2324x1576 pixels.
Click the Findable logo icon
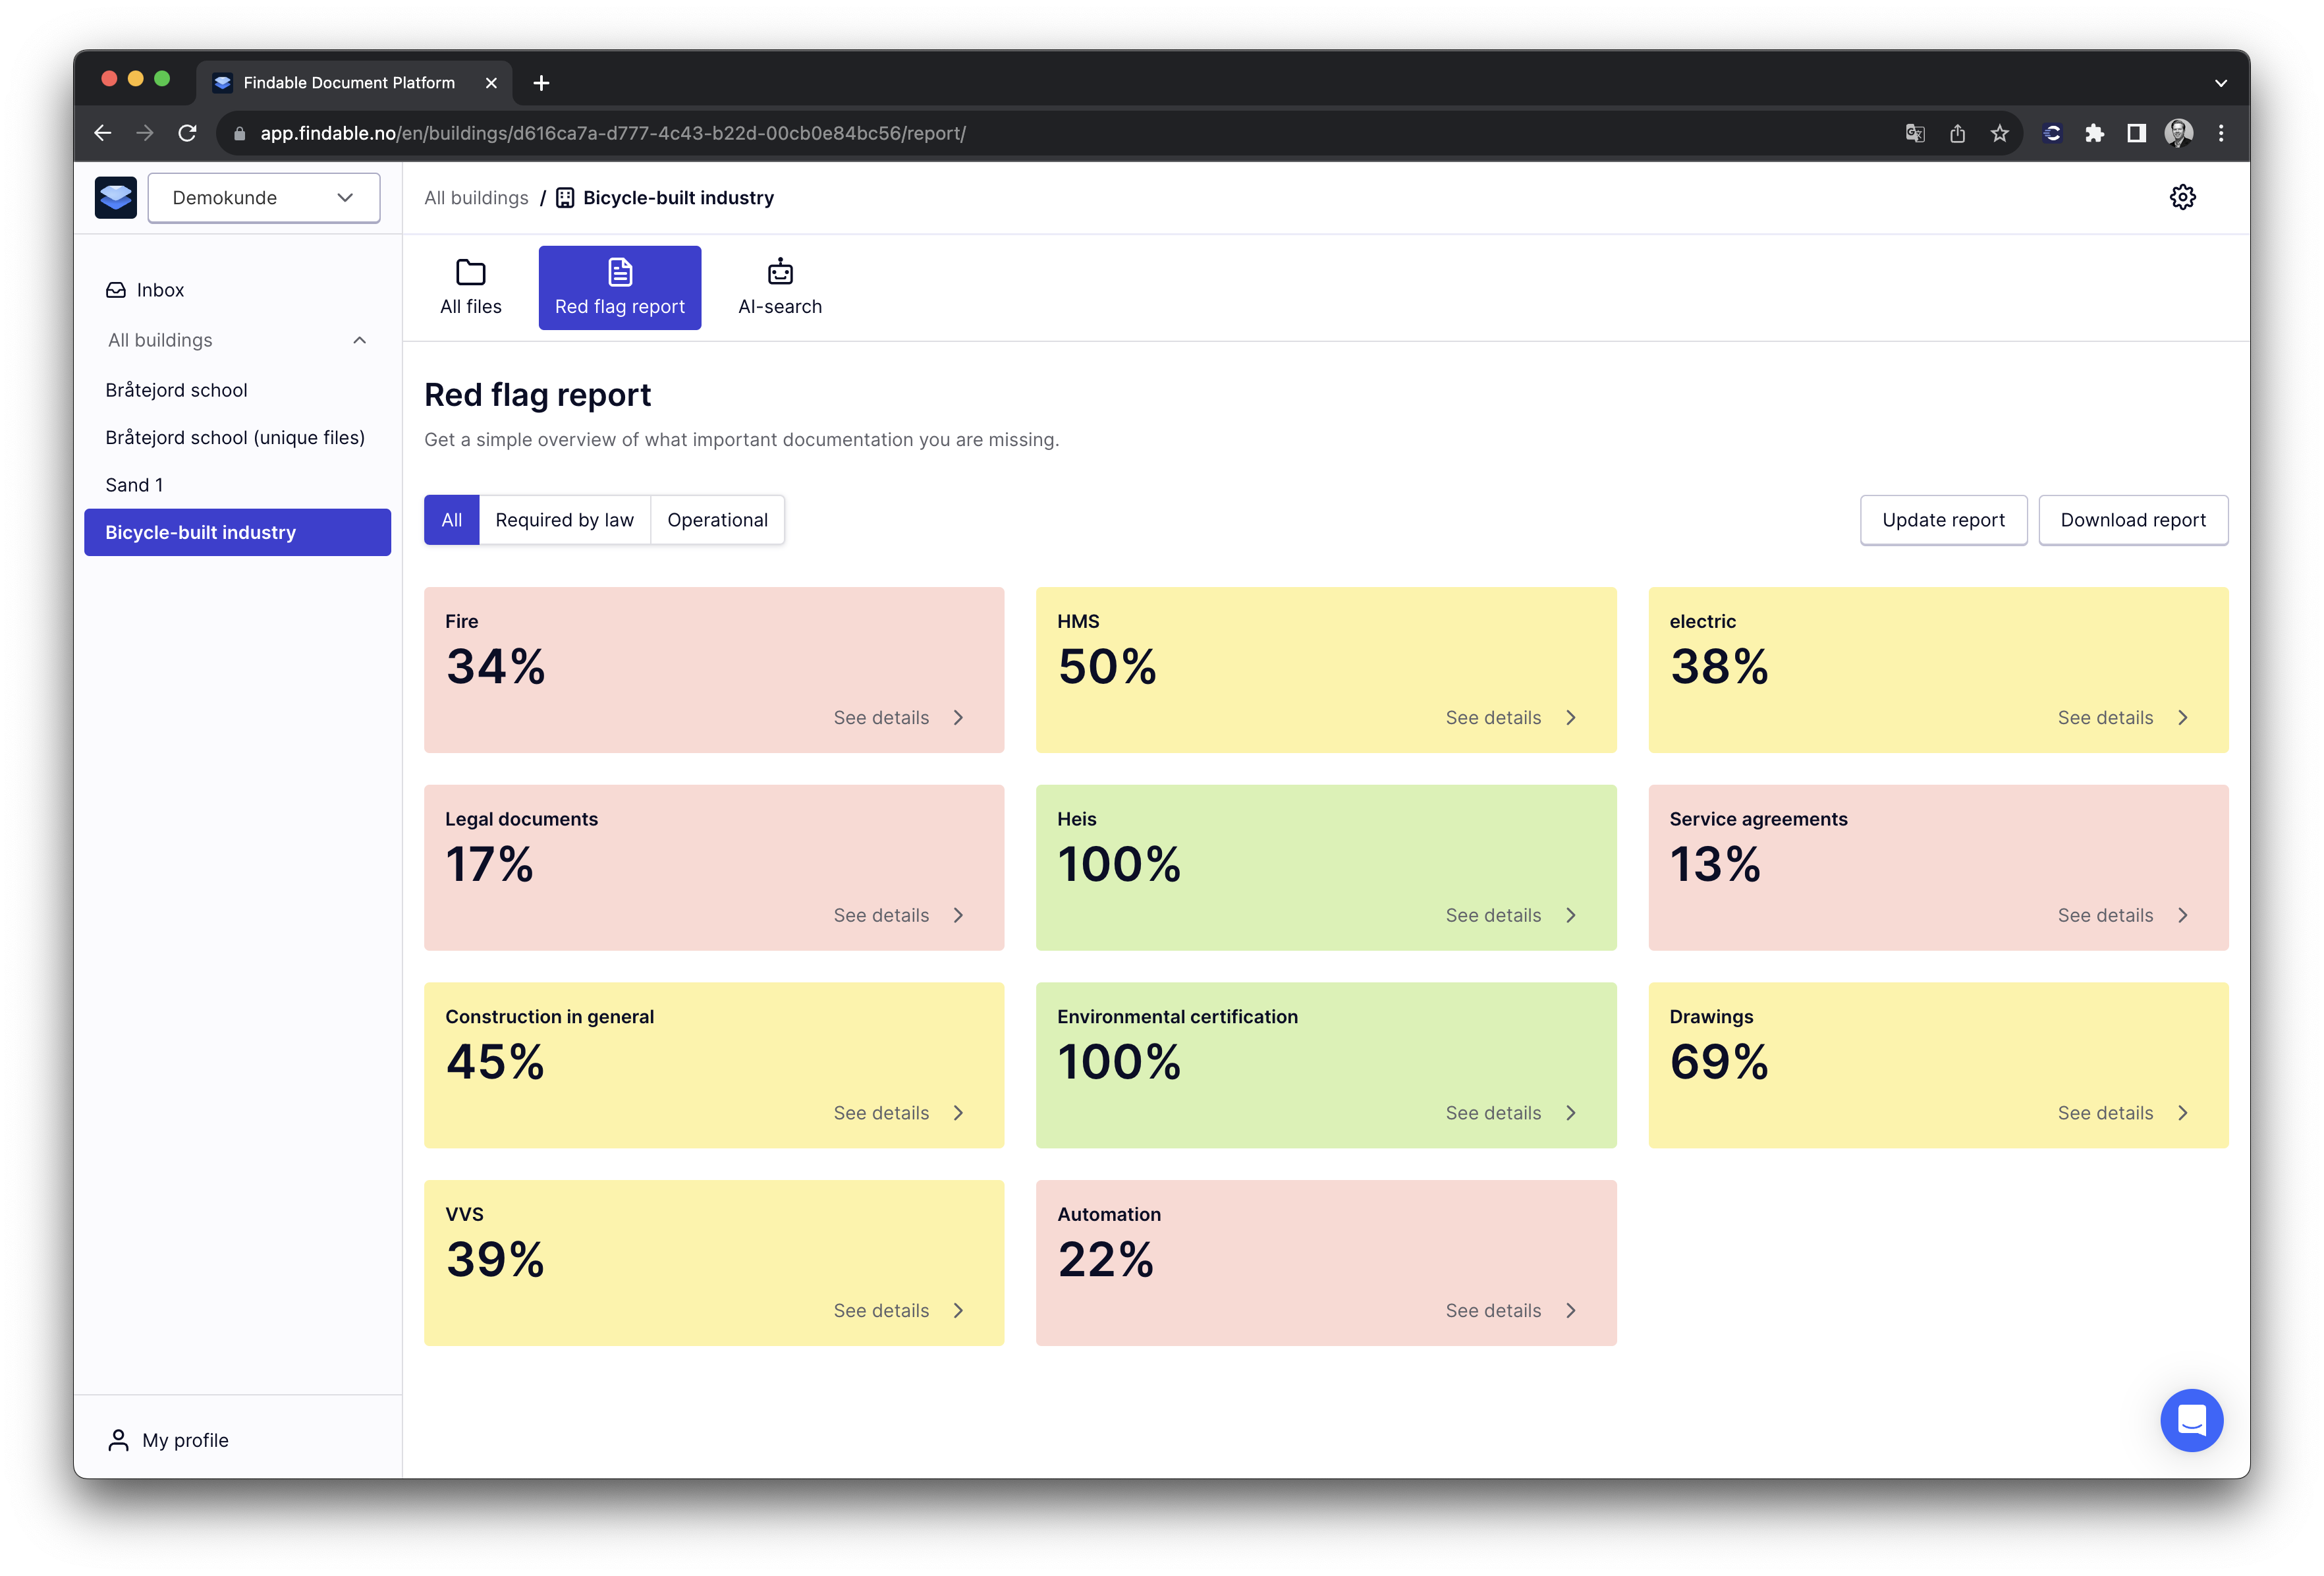pyautogui.click(x=115, y=197)
